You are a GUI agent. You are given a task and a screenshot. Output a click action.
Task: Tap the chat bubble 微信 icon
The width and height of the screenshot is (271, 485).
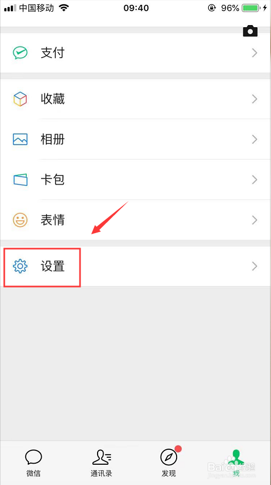point(34,457)
